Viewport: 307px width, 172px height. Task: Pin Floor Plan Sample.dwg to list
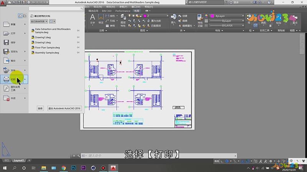78,47
